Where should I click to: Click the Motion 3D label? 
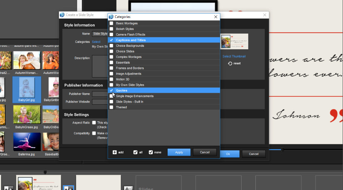coord(123,79)
